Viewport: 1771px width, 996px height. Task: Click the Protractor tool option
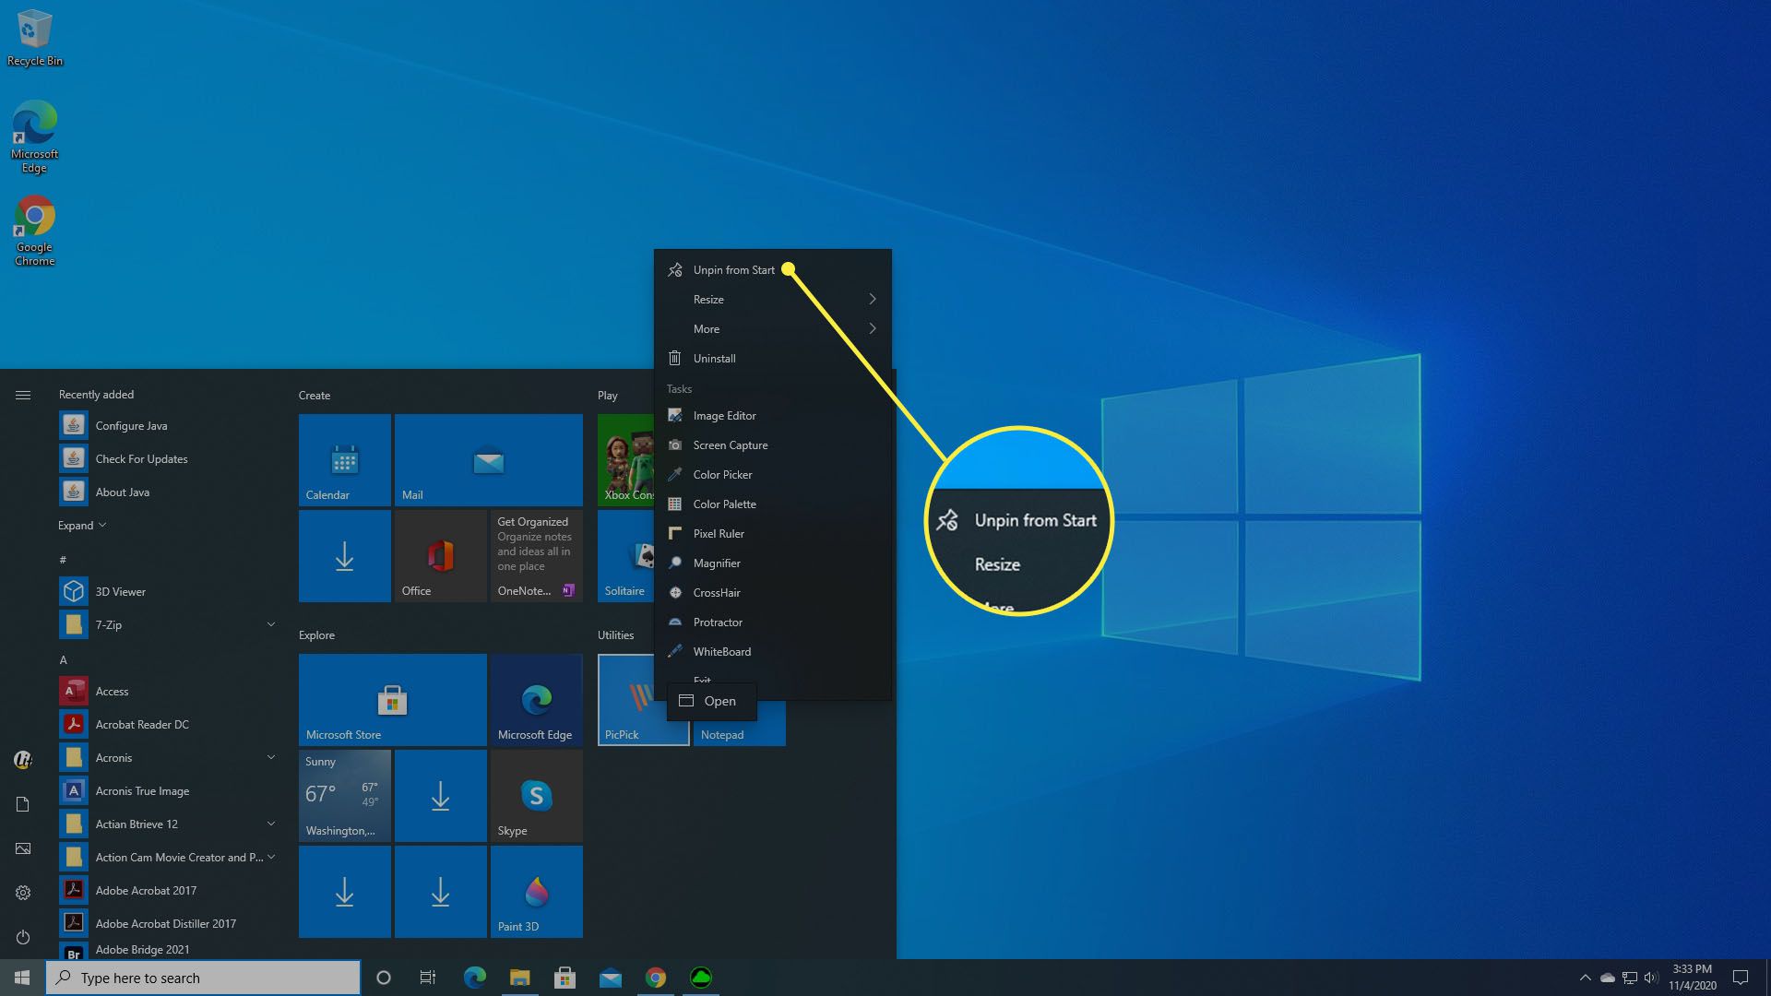(718, 622)
